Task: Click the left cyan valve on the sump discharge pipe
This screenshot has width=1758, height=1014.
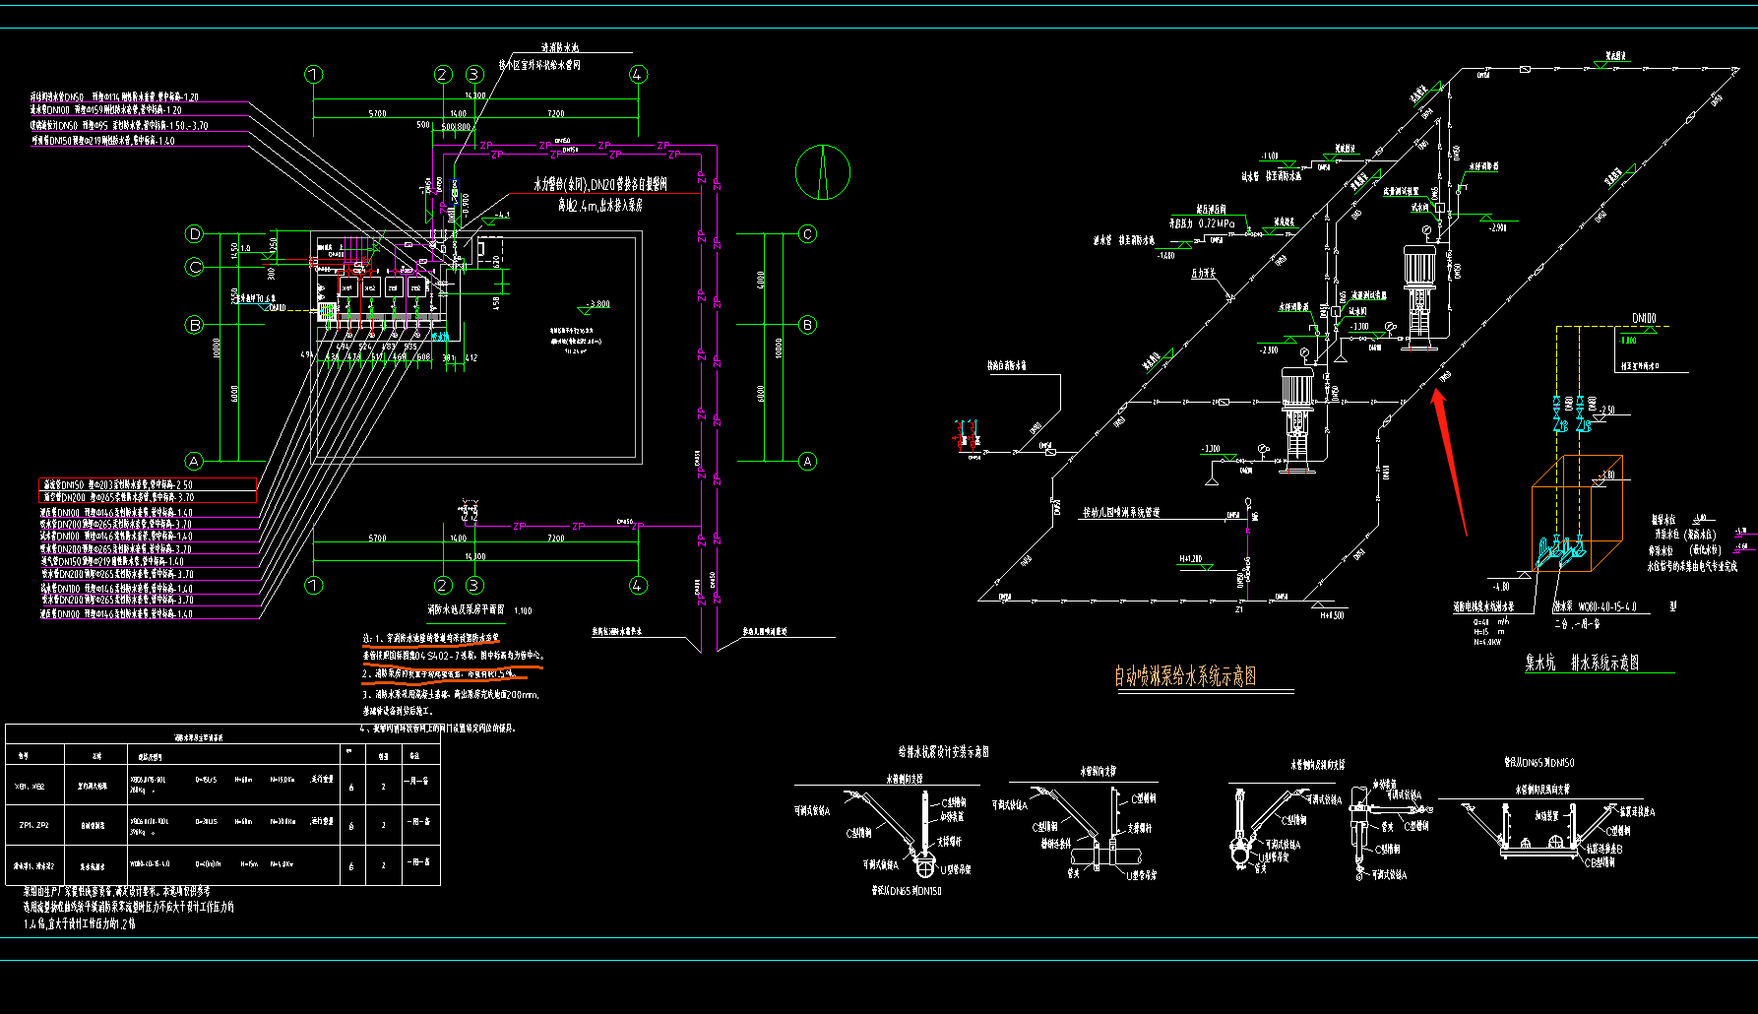Action: [1560, 414]
